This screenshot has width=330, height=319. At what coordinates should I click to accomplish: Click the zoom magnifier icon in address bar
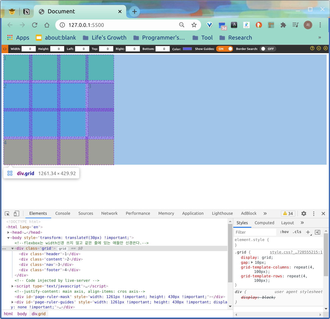tap(182, 25)
